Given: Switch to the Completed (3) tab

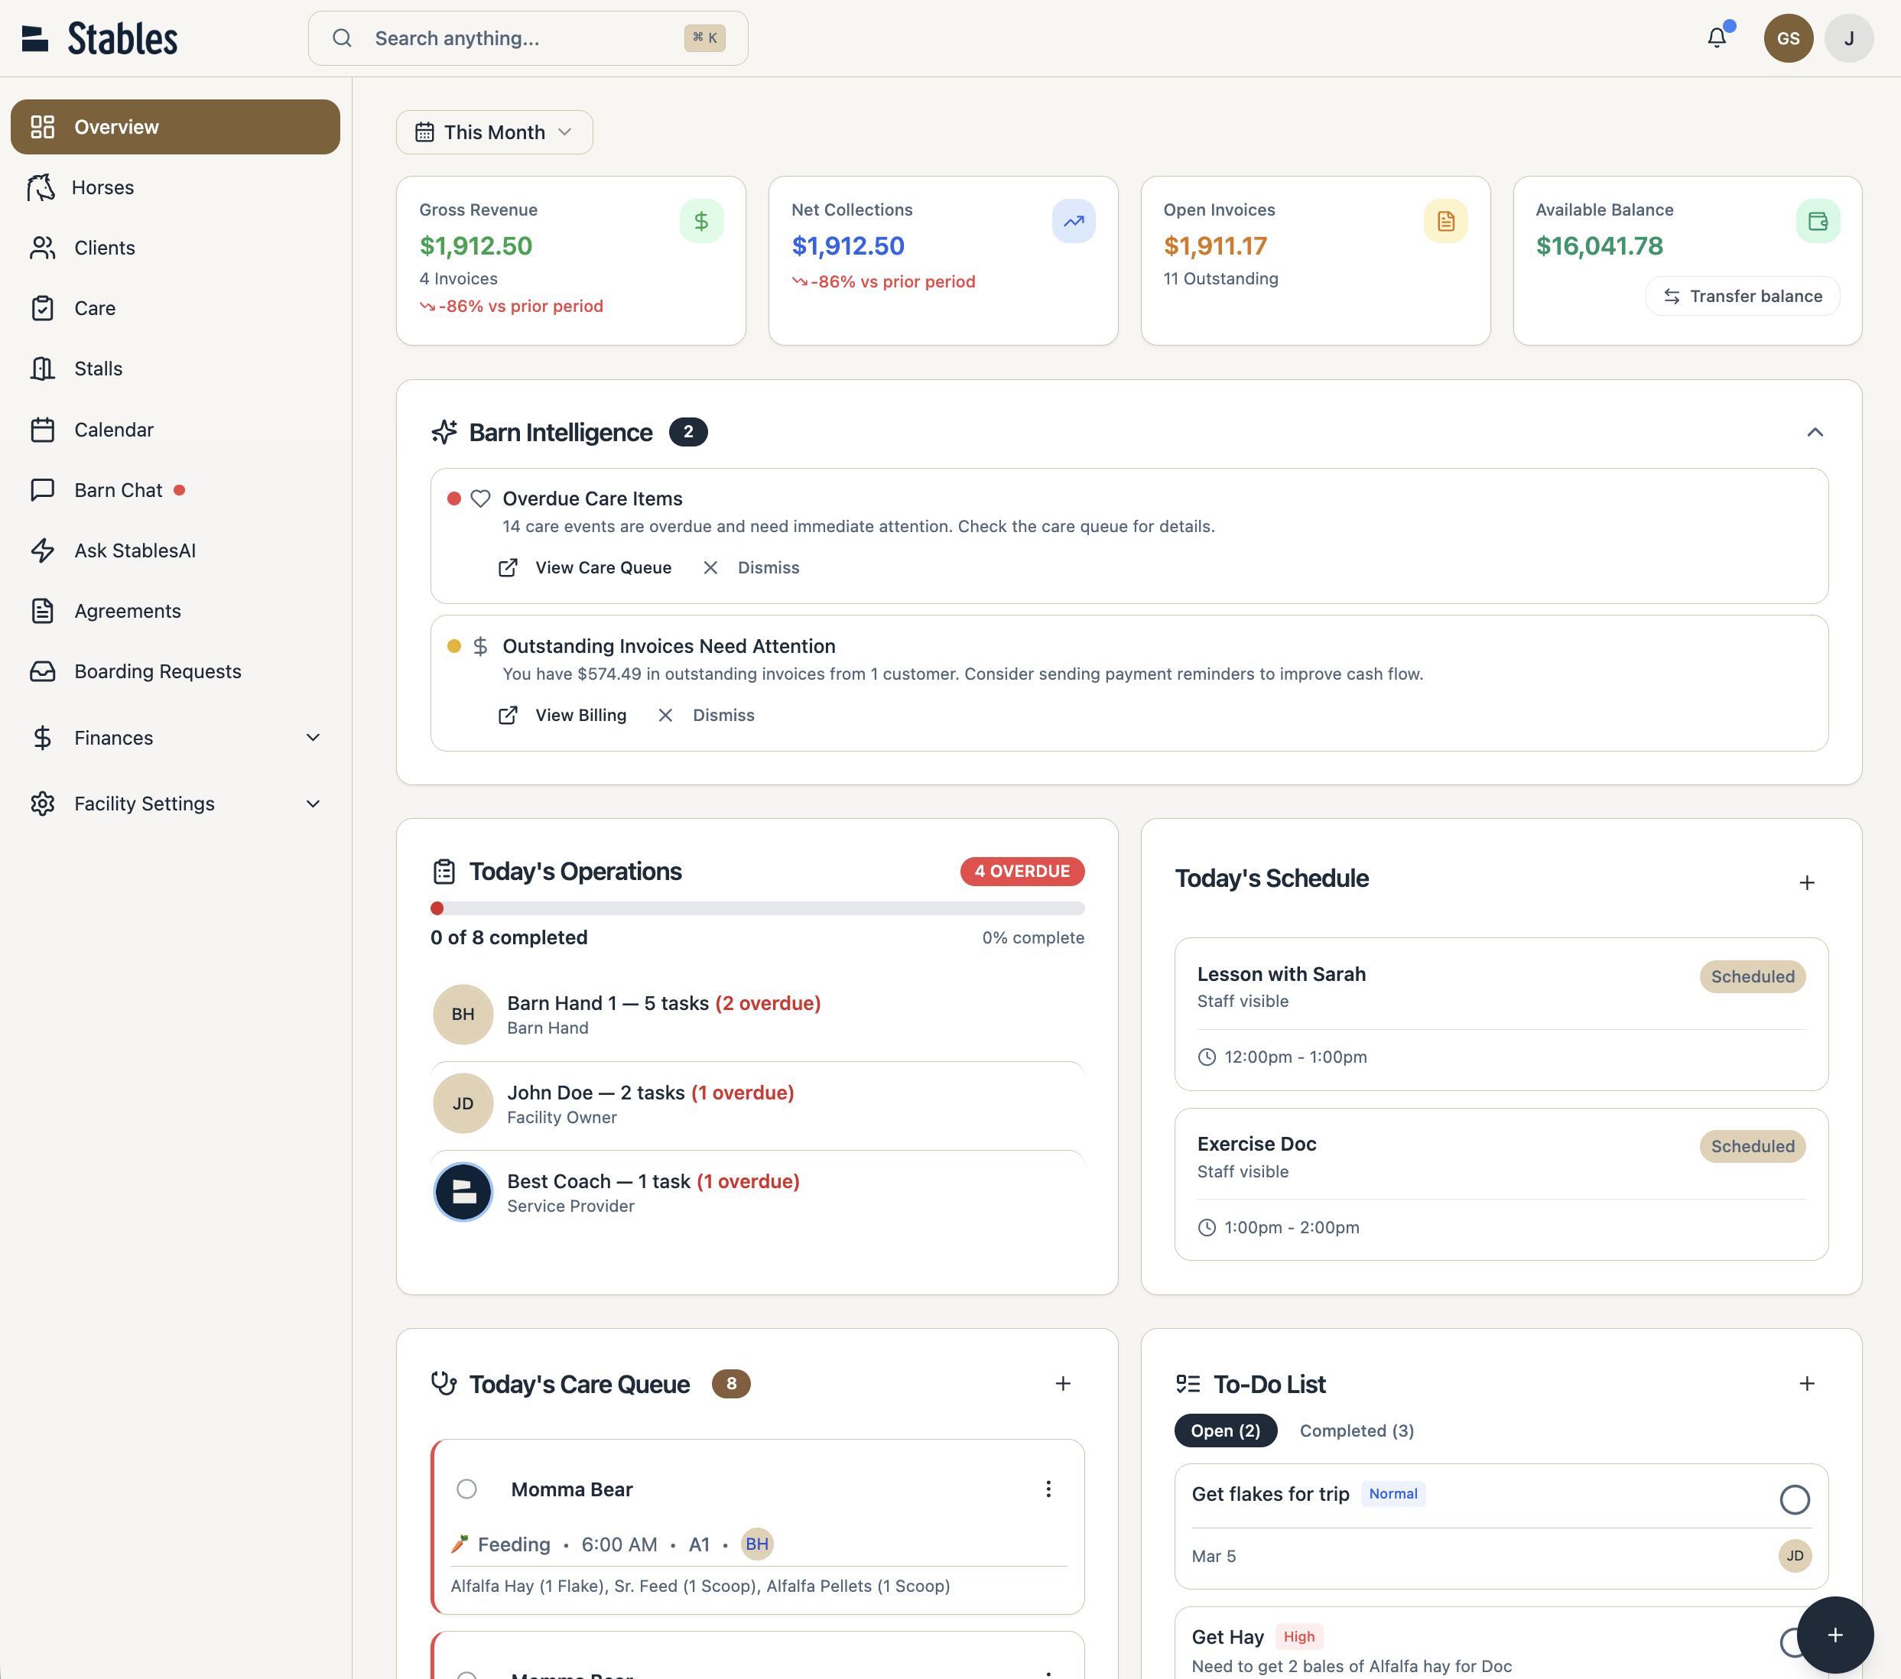Looking at the screenshot, I should point(1356,1431).
